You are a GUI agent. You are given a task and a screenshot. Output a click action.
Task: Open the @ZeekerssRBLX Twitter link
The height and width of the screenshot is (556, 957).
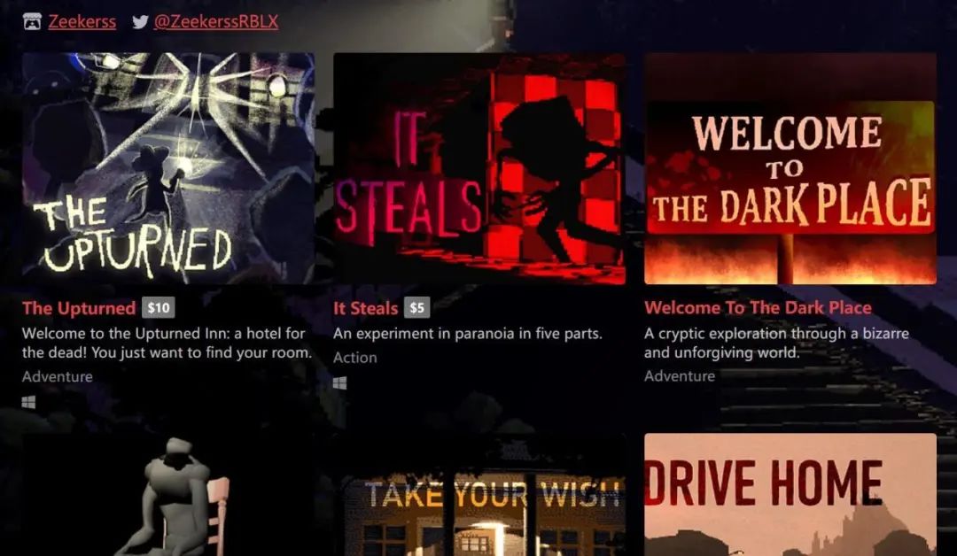216,21
